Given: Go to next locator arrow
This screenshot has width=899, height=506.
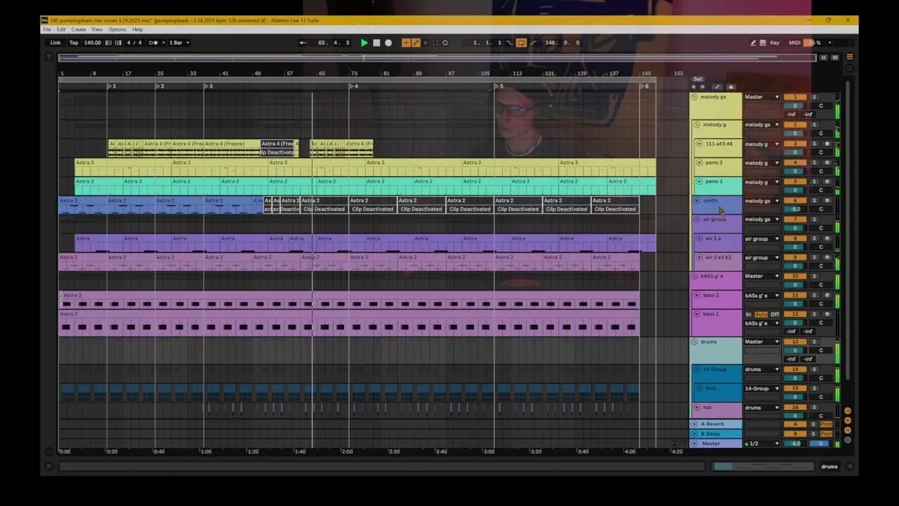Looking at the screenshot, I should (702, 86).
